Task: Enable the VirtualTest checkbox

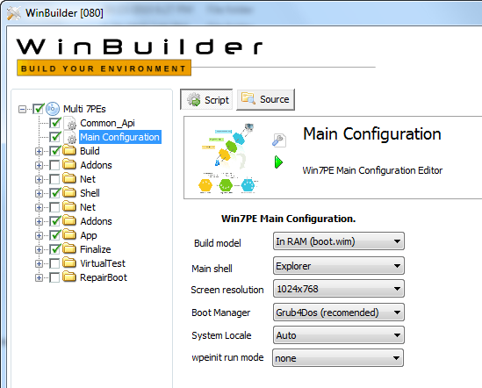Action: [54, 263]
